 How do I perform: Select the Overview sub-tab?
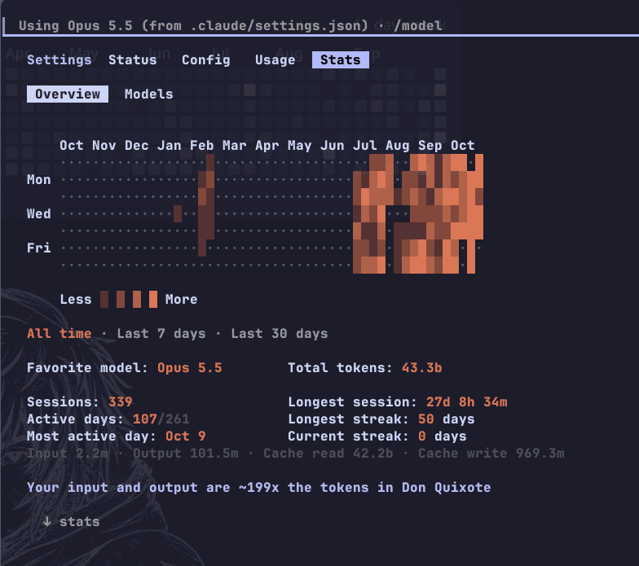67,94
